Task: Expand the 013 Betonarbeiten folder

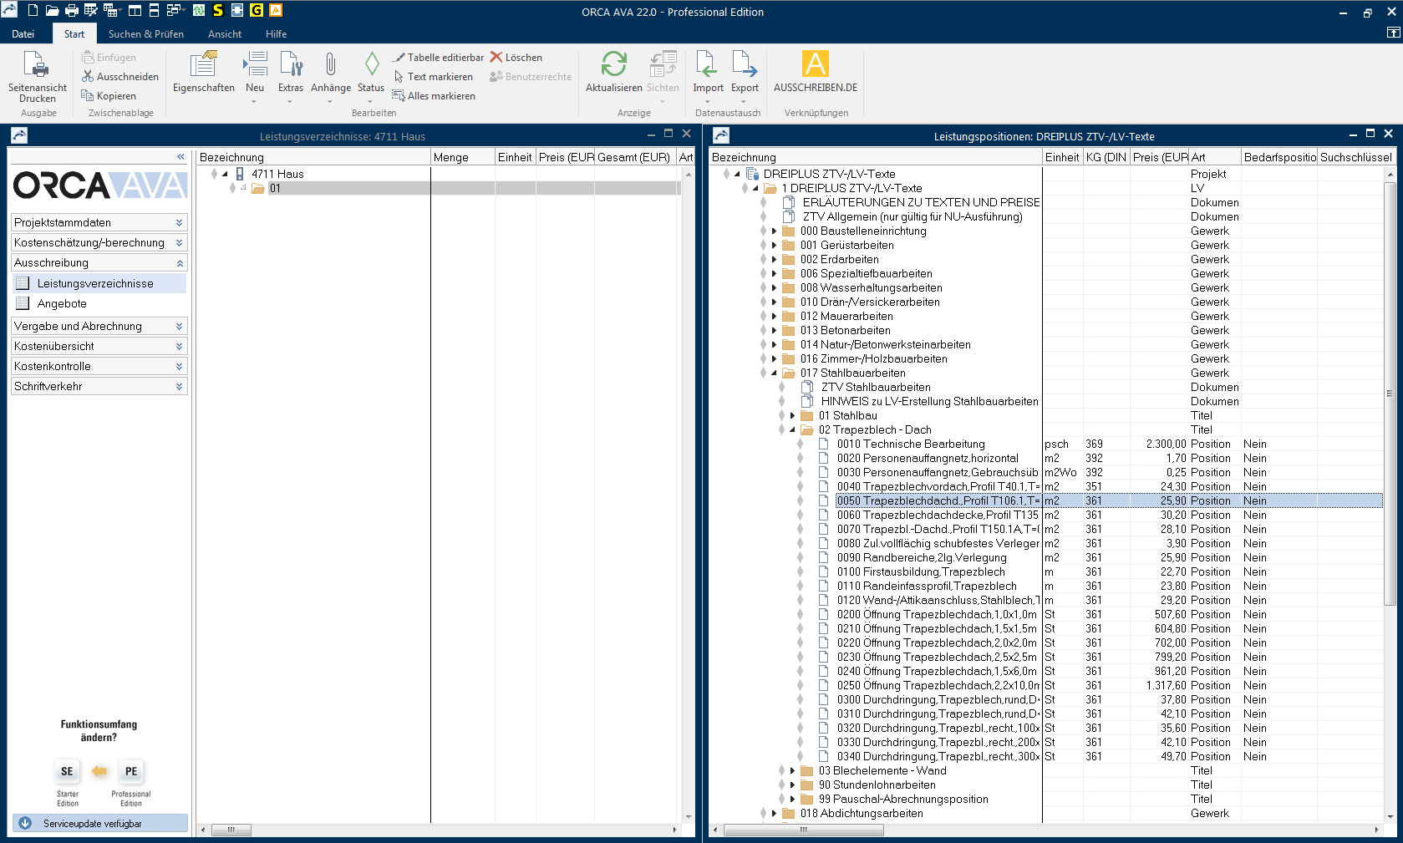Action: coord(774,330)
